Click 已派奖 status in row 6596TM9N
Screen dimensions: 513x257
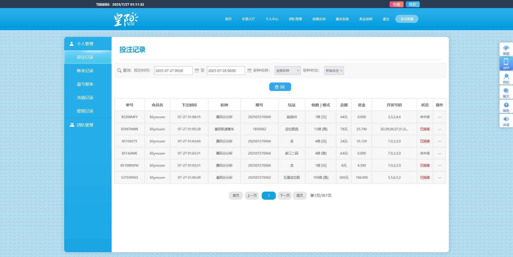point(425,129)
